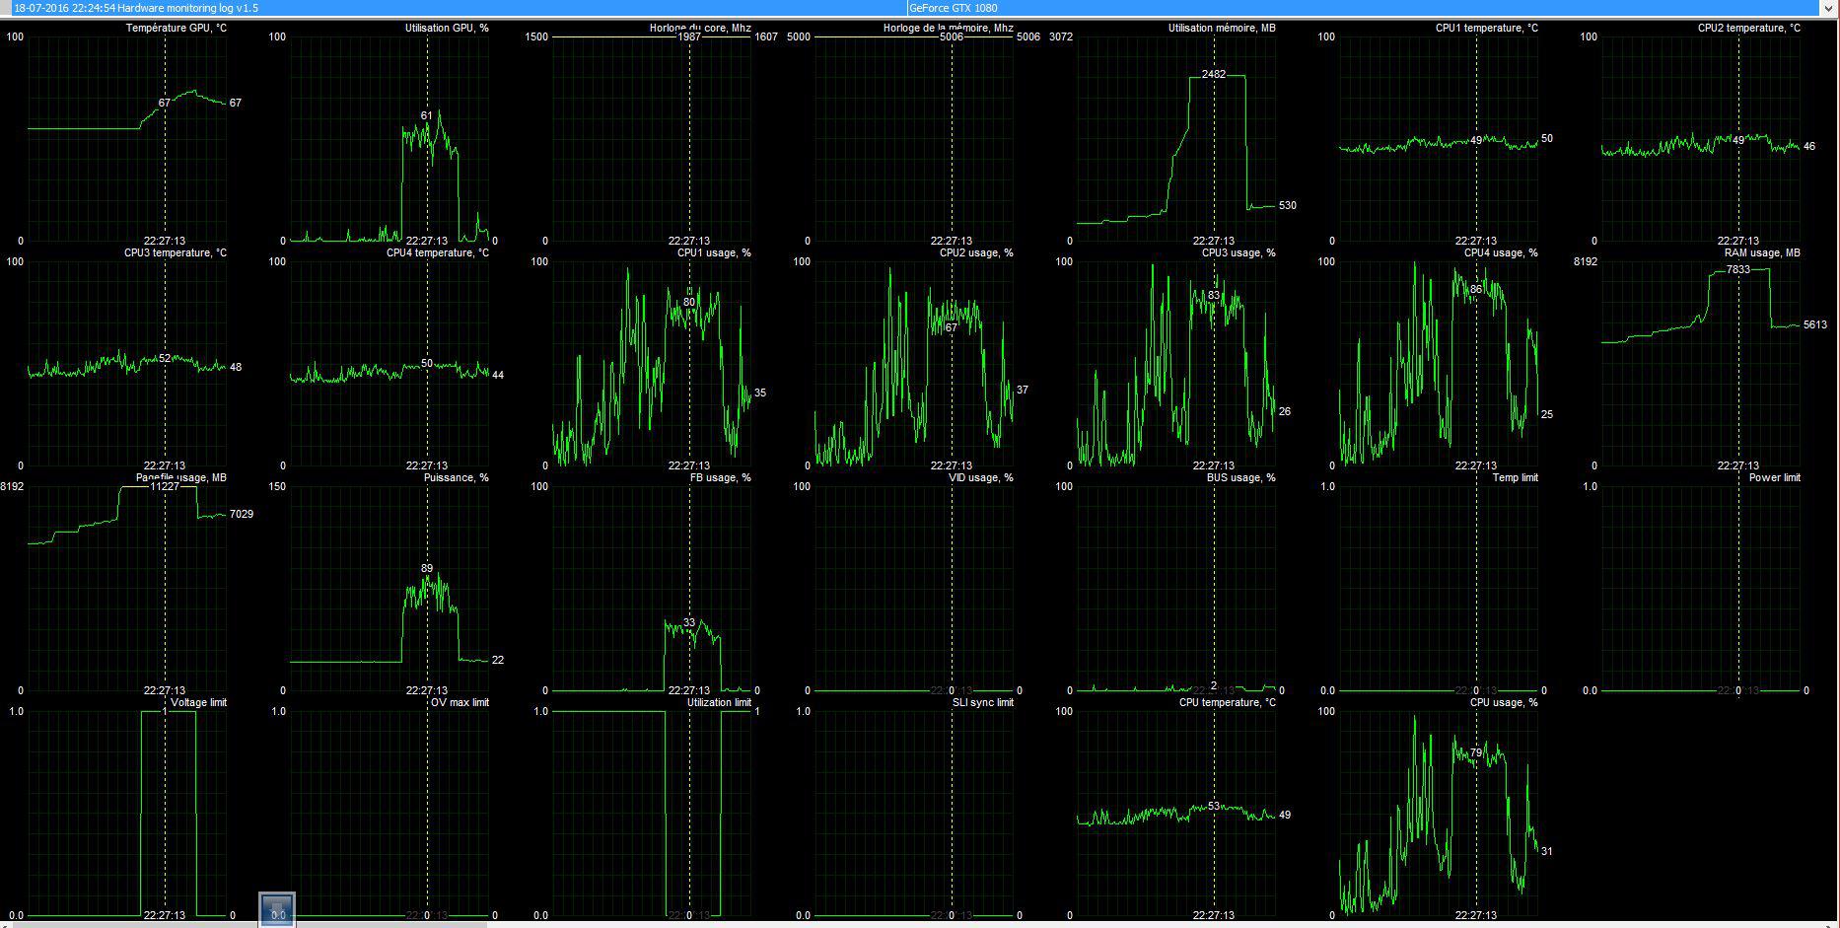Open the GPU selector dropdown arrow
This screenshot has height=928, width=1840.
coord(1827,7)
